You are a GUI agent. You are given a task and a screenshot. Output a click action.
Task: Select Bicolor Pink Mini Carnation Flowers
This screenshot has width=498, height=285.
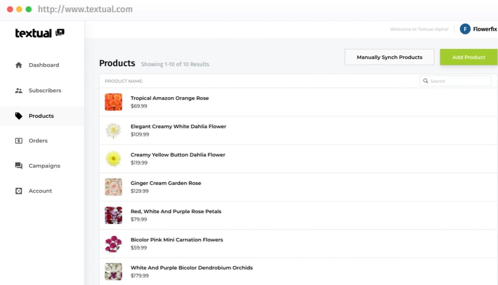(x=177, y=240)
